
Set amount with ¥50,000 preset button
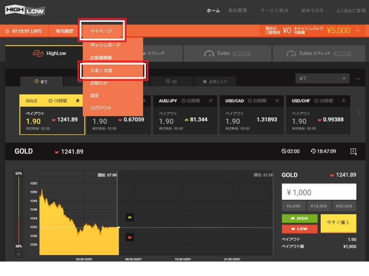[344, 206]
